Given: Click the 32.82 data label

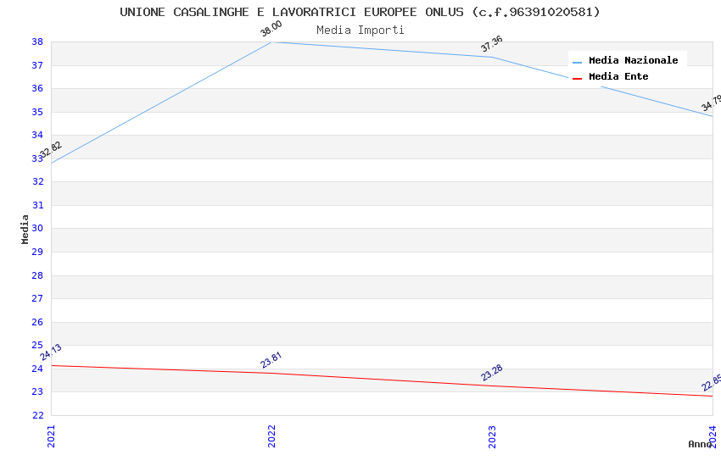Looking at the screenshot, I should [50, 150].
